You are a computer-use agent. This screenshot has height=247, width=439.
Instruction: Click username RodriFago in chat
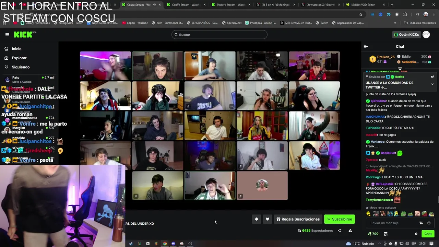coord(374,177)
